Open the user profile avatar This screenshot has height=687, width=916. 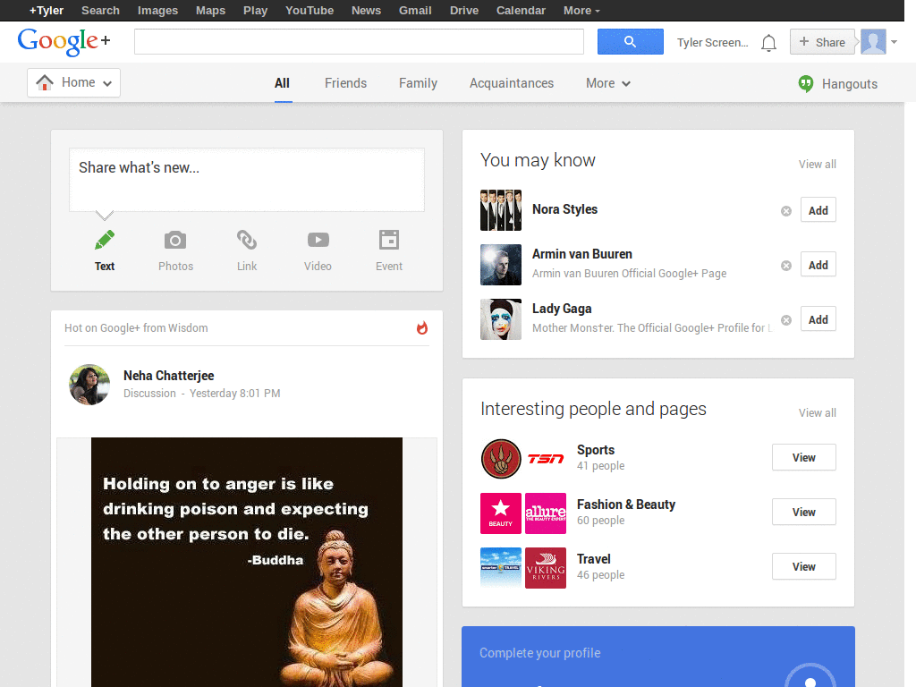pos(873,41)
